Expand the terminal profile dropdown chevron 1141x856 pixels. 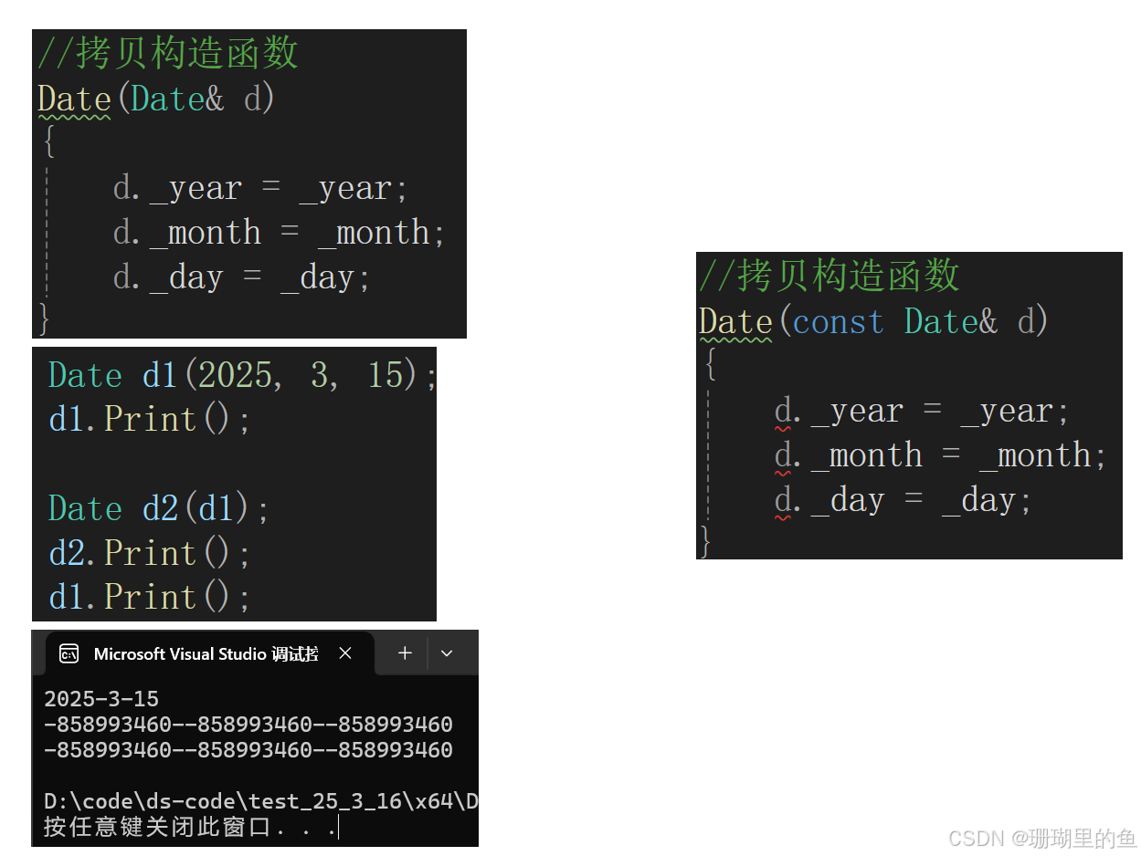coord(447,653)
